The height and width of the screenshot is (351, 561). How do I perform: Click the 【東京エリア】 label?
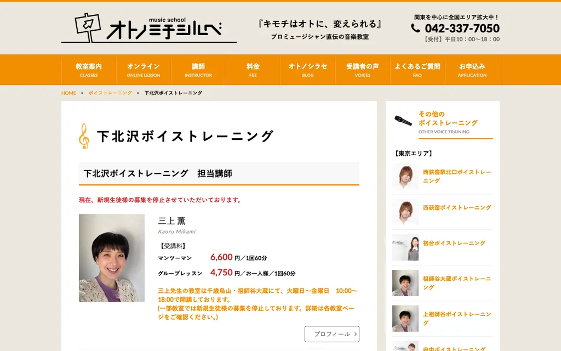pyautogui.click(x=414, y=154)
